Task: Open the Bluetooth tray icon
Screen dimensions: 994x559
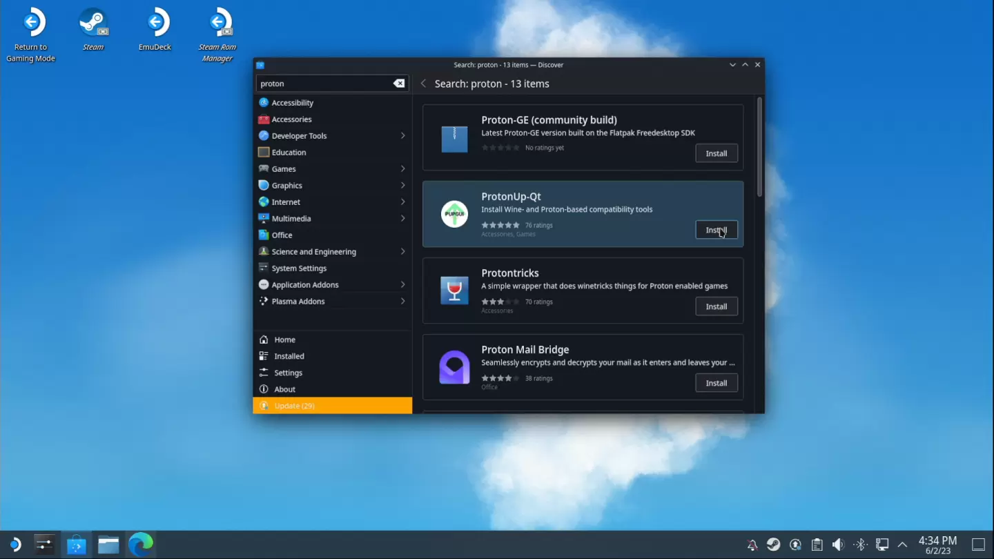Action: 860,545
